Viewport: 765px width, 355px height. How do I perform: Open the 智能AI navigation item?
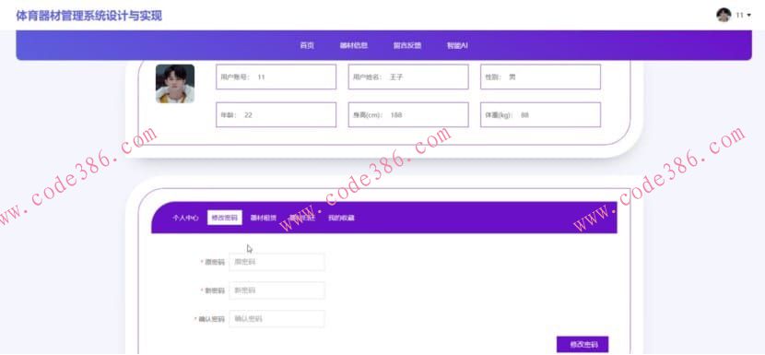pos(457,45)
